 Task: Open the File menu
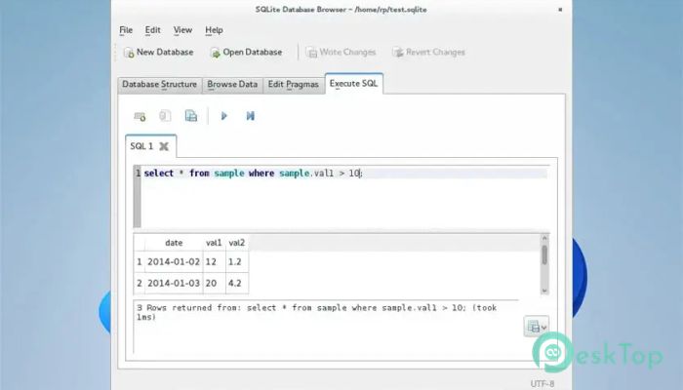126,30
